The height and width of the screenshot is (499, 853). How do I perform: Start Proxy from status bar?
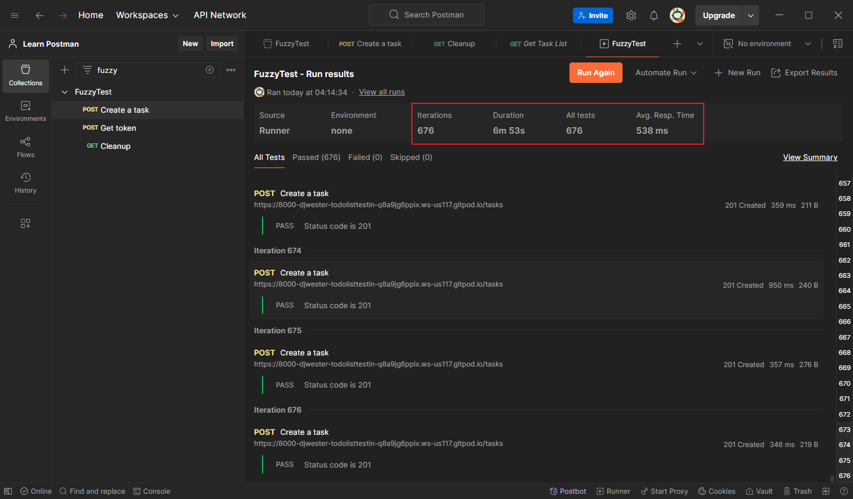665,491
